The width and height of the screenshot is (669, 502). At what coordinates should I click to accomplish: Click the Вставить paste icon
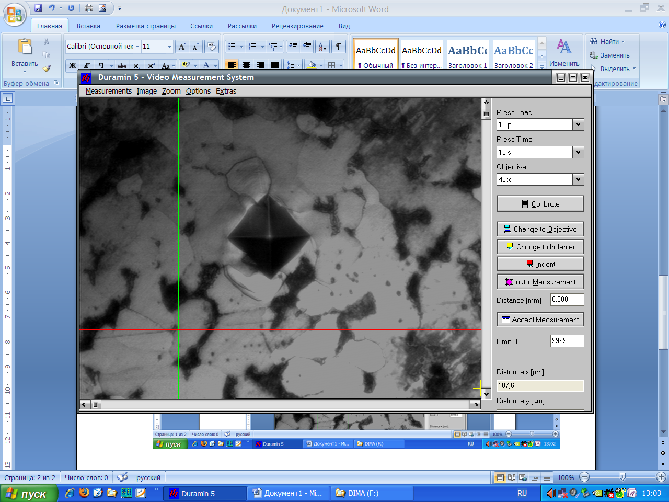coord(25,47)
